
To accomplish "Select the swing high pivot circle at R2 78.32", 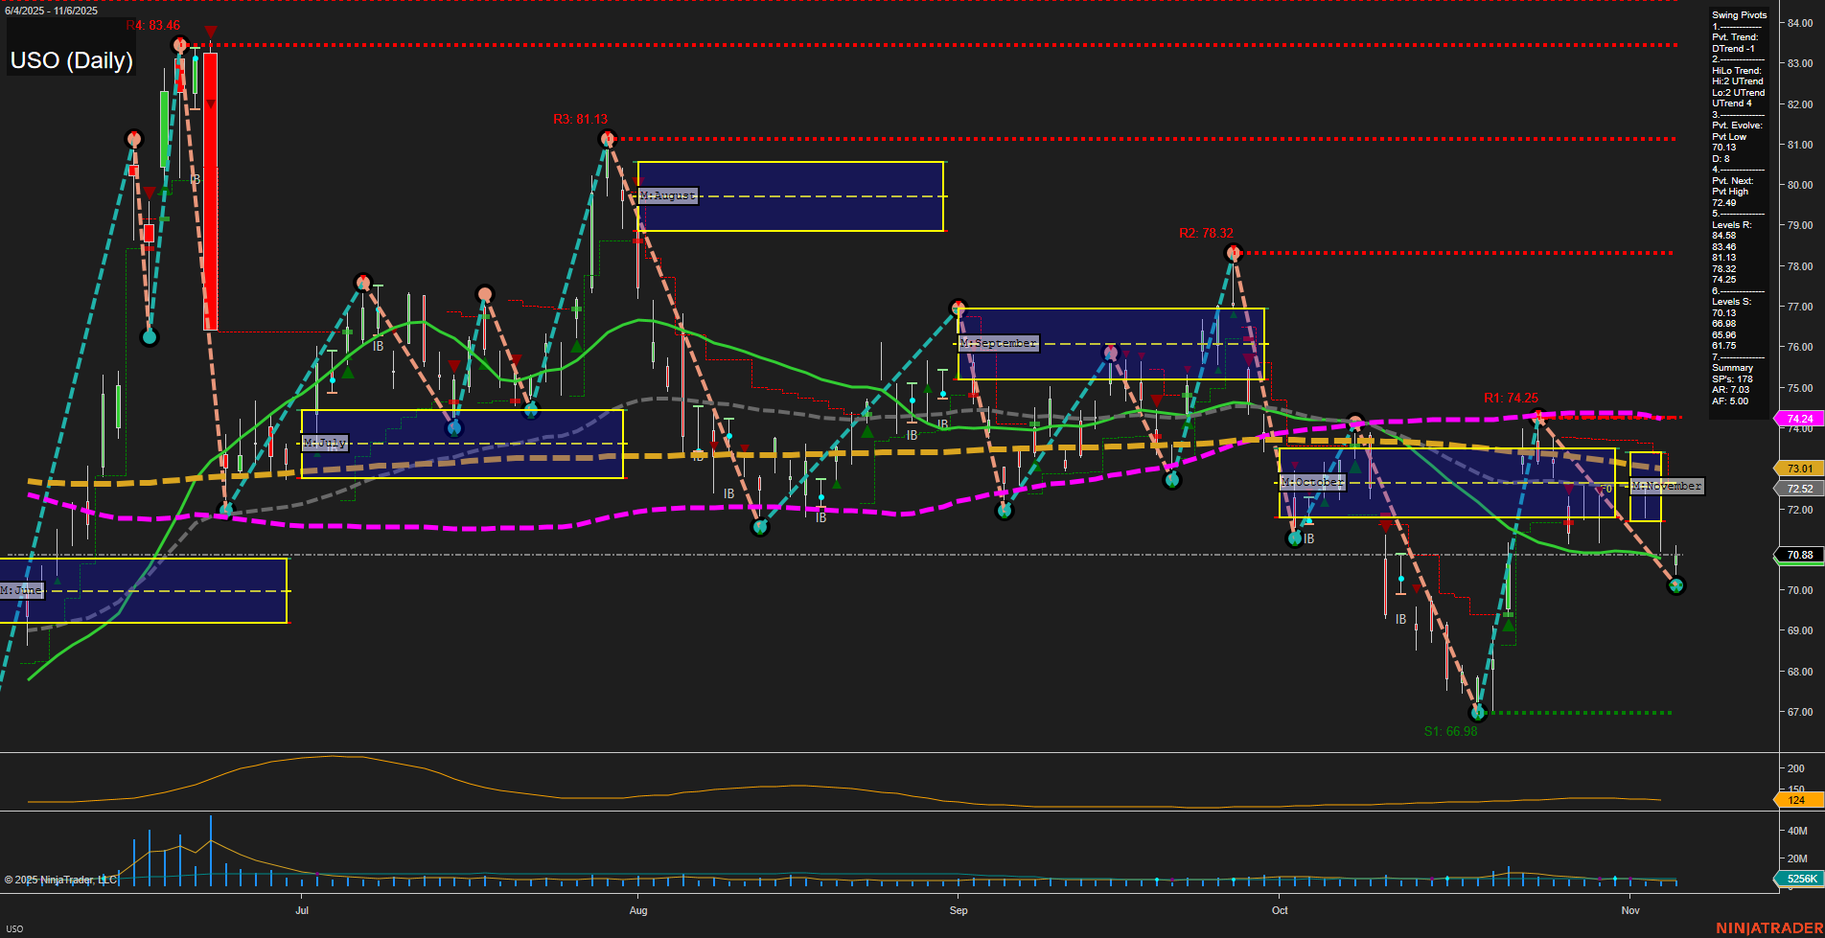I will click(1234, 253).
